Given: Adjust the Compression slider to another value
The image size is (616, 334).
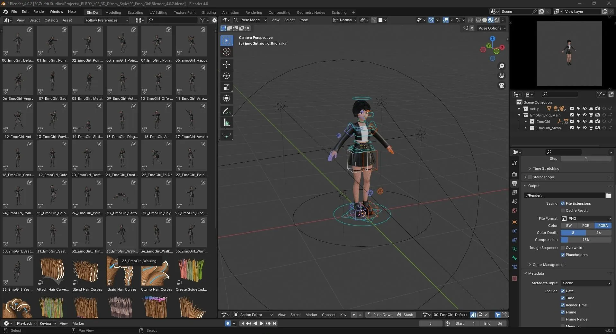Looking at the screenshot, I should [585, 240].
